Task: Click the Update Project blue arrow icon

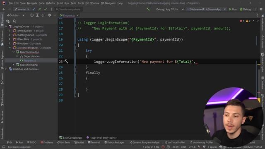Action: click(34, 9)
